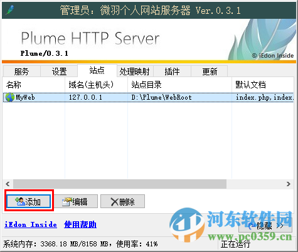The width and height of the screenshot is (298, 252).
Task: Open the 设置 tab
Action: [x=59, y=71]
